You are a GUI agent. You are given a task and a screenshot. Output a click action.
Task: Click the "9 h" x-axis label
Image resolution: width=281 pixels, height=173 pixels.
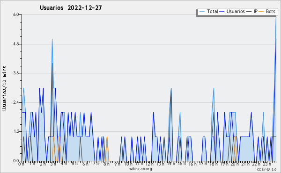118,164
